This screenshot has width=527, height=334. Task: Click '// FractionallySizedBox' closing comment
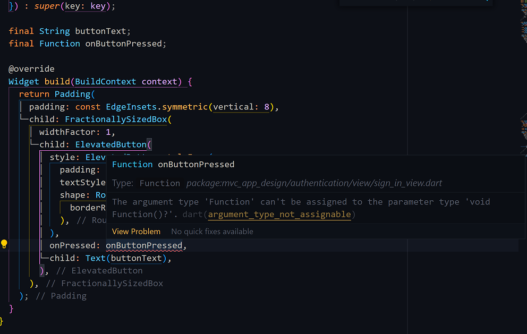(x=105, y=283)
